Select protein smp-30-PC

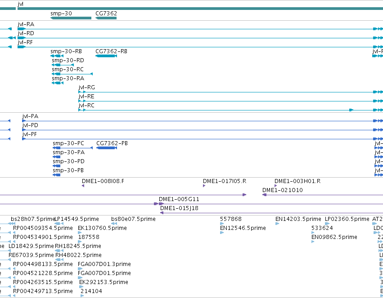[x=68, y=143]
